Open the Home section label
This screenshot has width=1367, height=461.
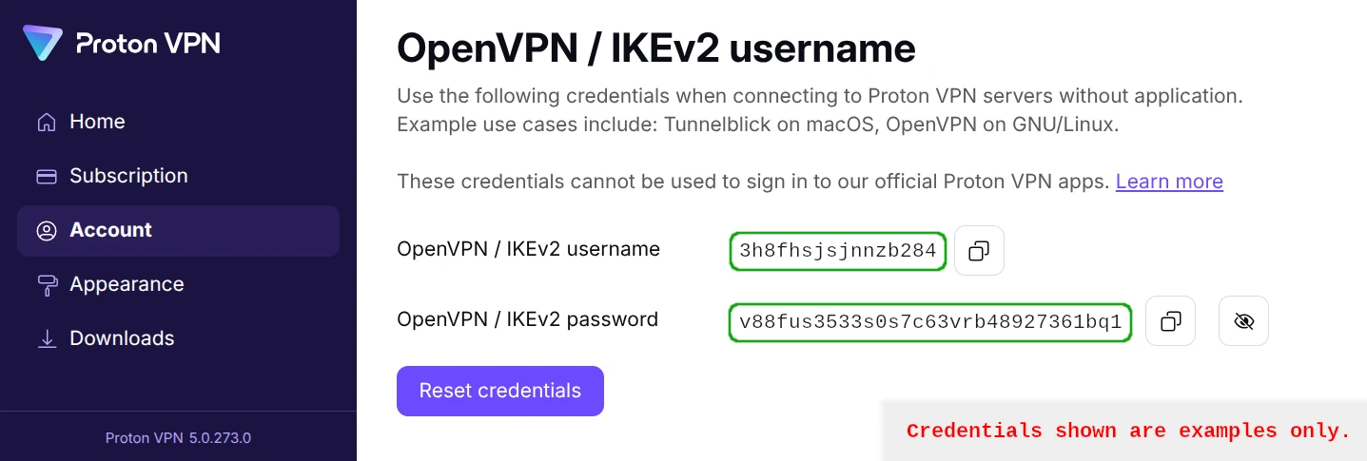pos(97,122)
